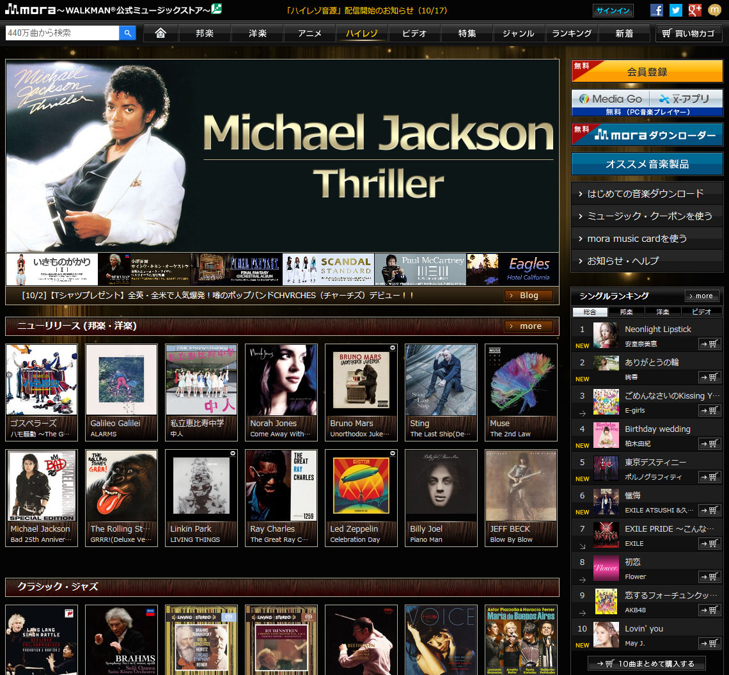This screenshot has width=729, height=675.
Task: Open the CHVRCHES news headline
Action: [x=217, y=296]
